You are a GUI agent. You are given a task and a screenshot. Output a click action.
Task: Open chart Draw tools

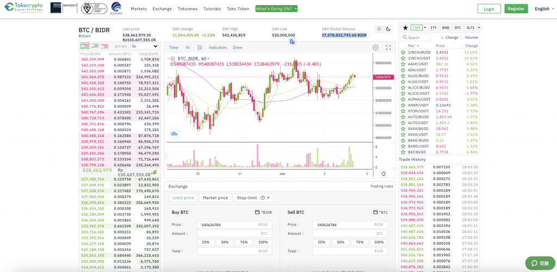tap(238, 47)
